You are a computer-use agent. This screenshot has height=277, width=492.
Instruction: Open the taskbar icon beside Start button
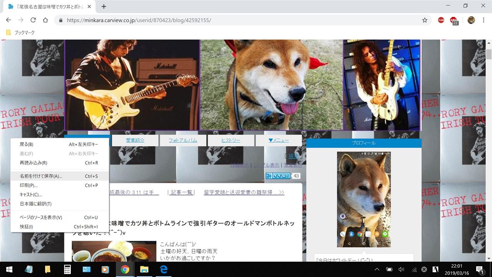tap(29, 269)
